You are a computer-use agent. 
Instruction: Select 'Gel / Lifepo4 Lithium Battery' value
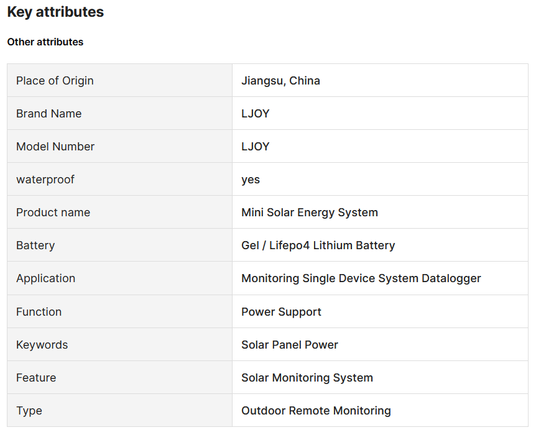pos(318,245)
